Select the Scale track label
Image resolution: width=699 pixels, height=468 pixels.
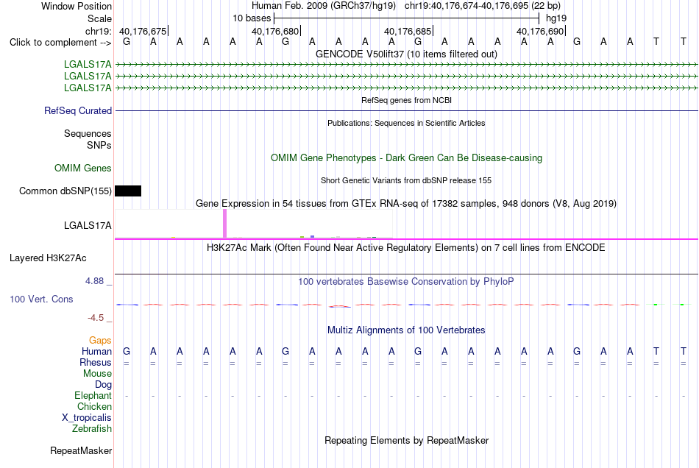click(99, 18)
